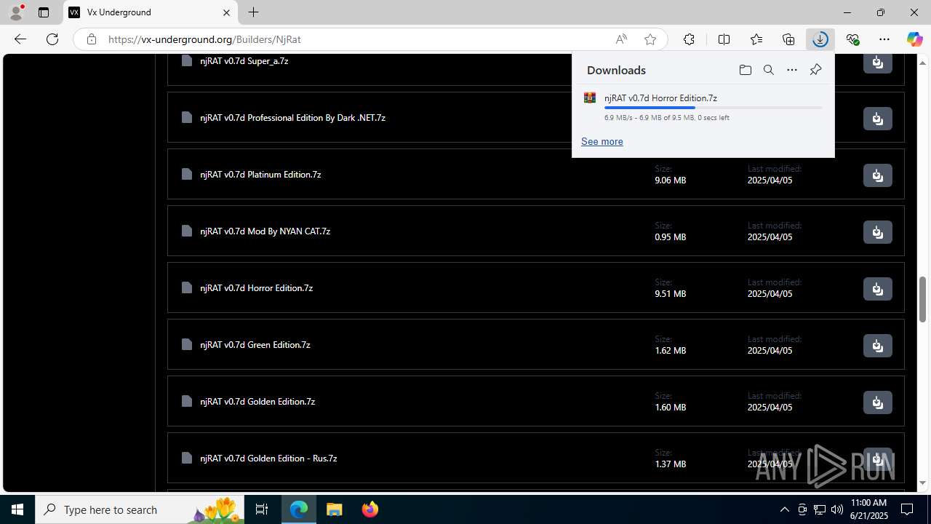Click the taskbar search box
The width and height of the screenshot is (931, 524).
click(140, 509)
